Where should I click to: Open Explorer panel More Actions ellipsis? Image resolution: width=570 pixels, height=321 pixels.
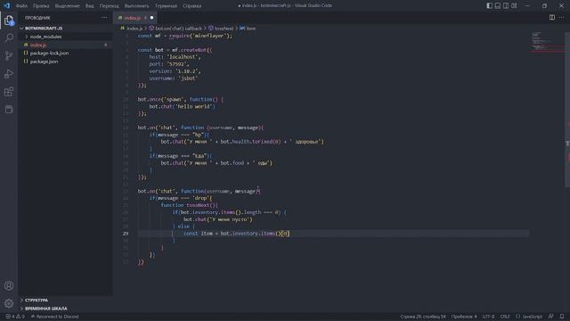104,18
